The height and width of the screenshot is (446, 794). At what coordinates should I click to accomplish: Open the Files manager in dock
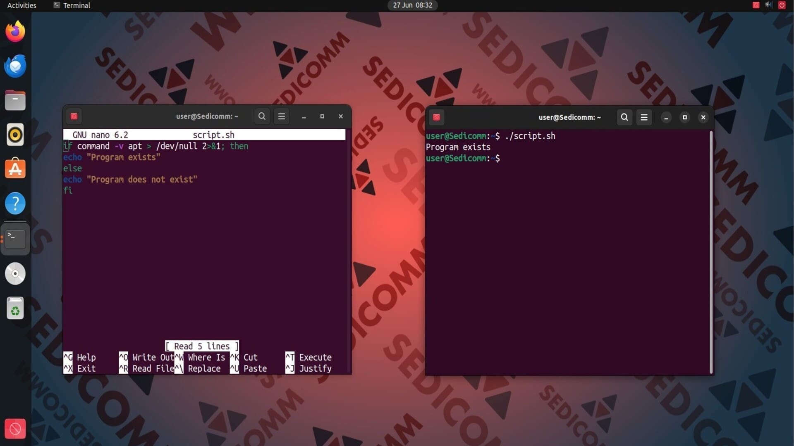pos(15,100)
